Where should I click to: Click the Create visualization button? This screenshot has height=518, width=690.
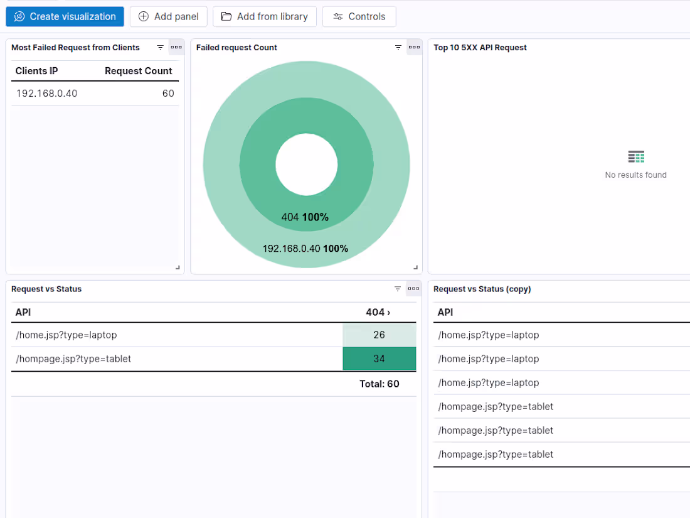tap(65, 17)
